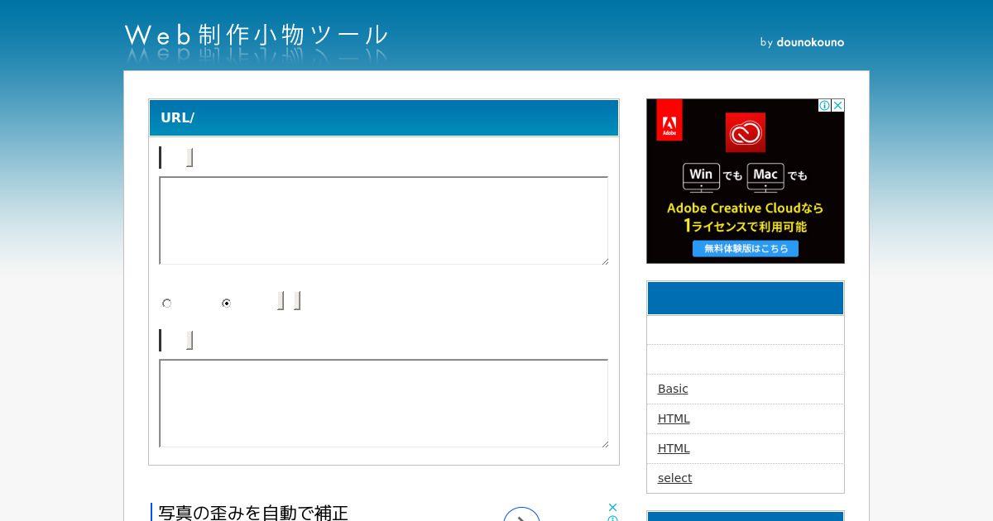Open the Basic link in sidebar
Screen dimensions: 993x521
673,389
